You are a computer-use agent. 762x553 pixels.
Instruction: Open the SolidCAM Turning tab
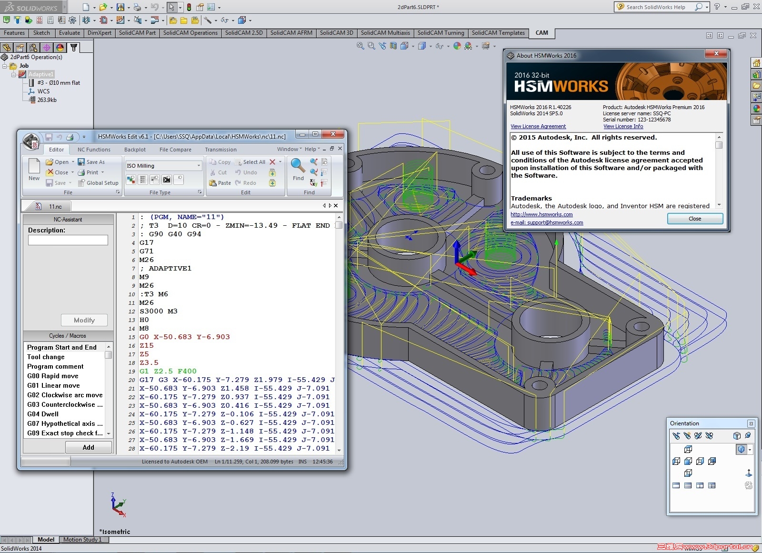click(441, 33)
